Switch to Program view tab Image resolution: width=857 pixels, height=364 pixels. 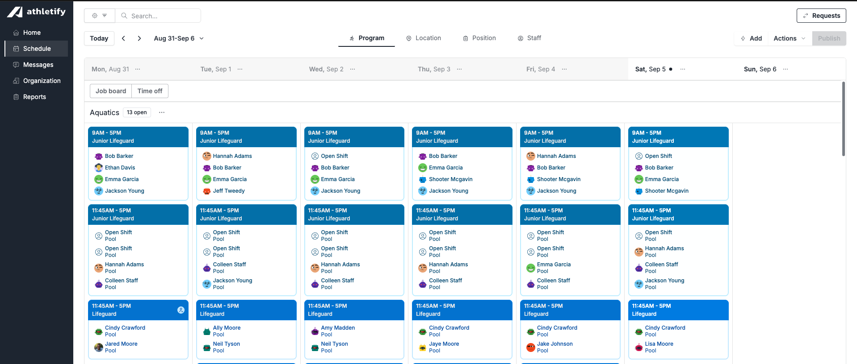point(366,38)
